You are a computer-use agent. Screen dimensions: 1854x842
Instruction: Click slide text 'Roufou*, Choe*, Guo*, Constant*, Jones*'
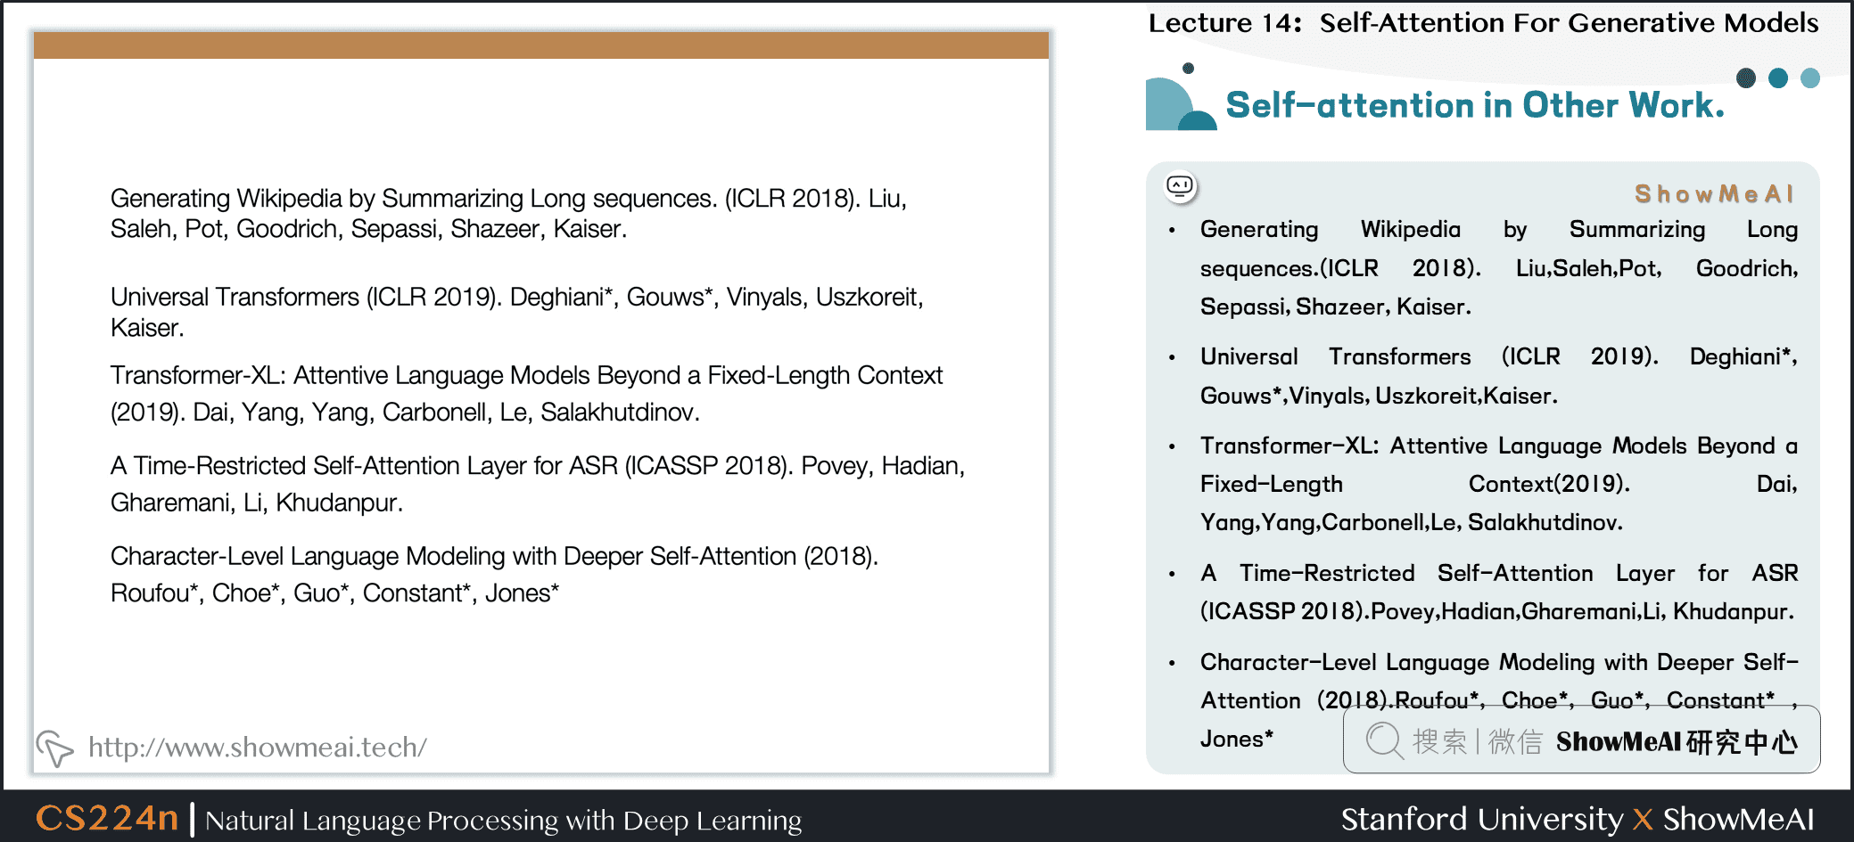pos(334,593)
